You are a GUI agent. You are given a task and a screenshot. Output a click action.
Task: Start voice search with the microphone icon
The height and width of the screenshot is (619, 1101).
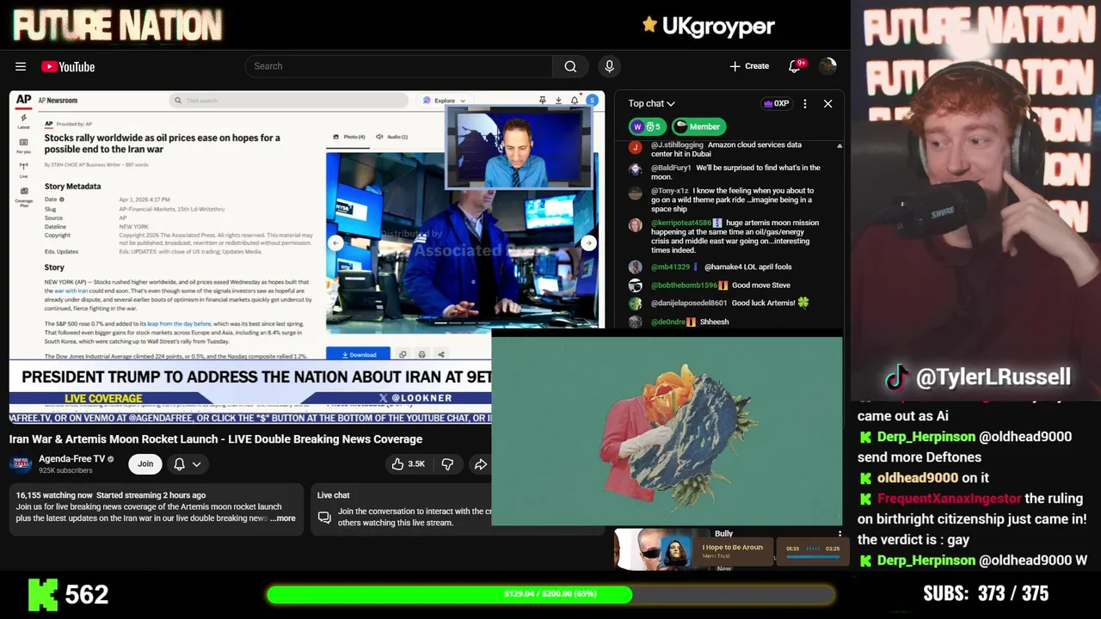609,66
